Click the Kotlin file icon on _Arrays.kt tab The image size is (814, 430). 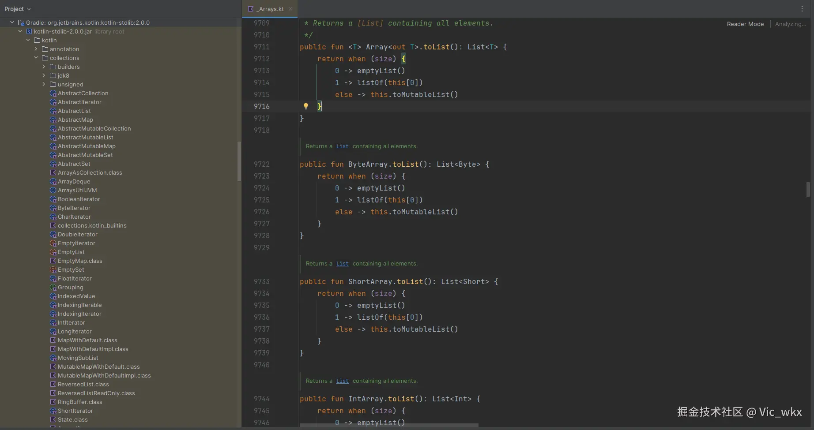(x=251, y=9)
